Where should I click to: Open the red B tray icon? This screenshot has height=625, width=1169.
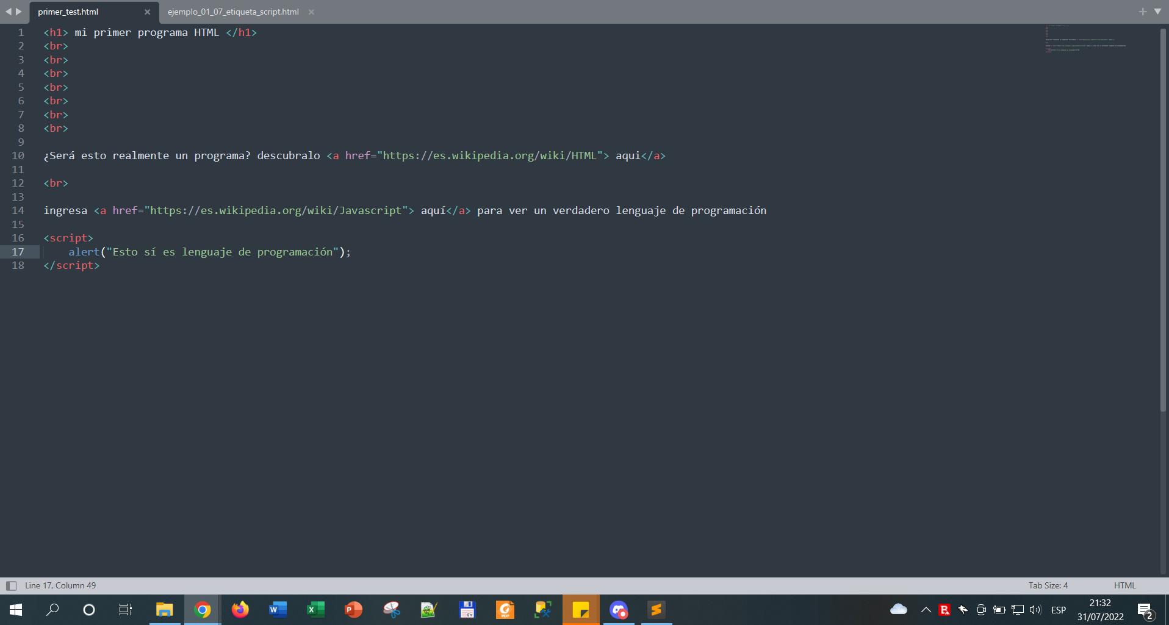pyautogui.click(x=944, y=610)
